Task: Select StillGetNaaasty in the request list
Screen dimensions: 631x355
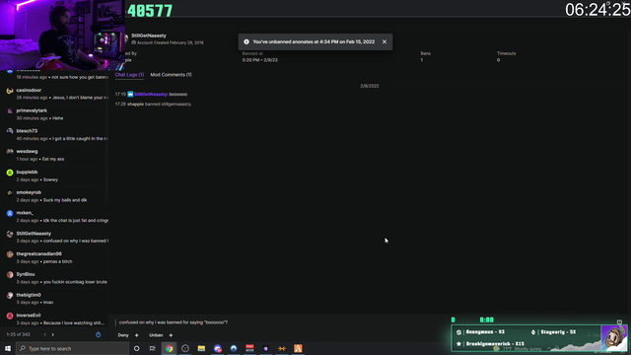Action: (54, 237)
